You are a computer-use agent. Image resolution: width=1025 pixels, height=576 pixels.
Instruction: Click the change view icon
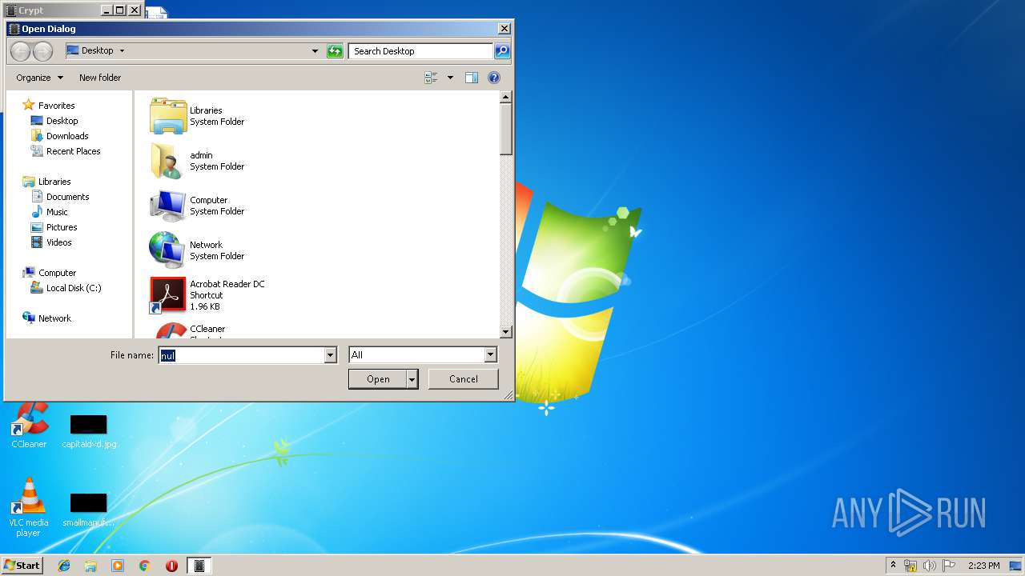click(431, 78)
